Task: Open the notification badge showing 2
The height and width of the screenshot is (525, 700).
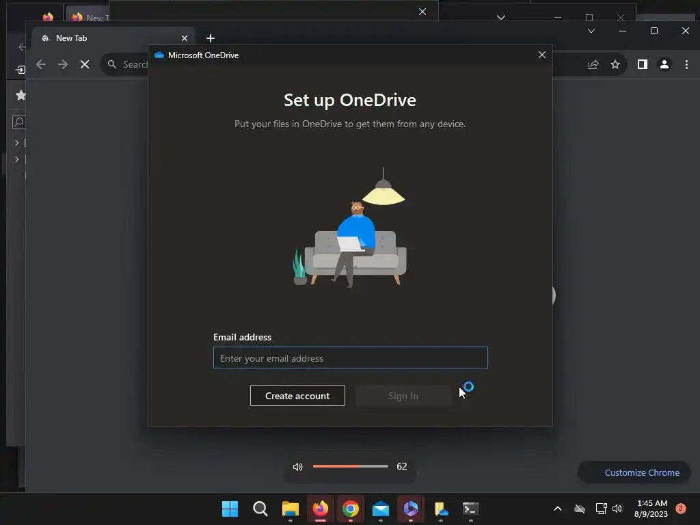Action: point(681,509)
